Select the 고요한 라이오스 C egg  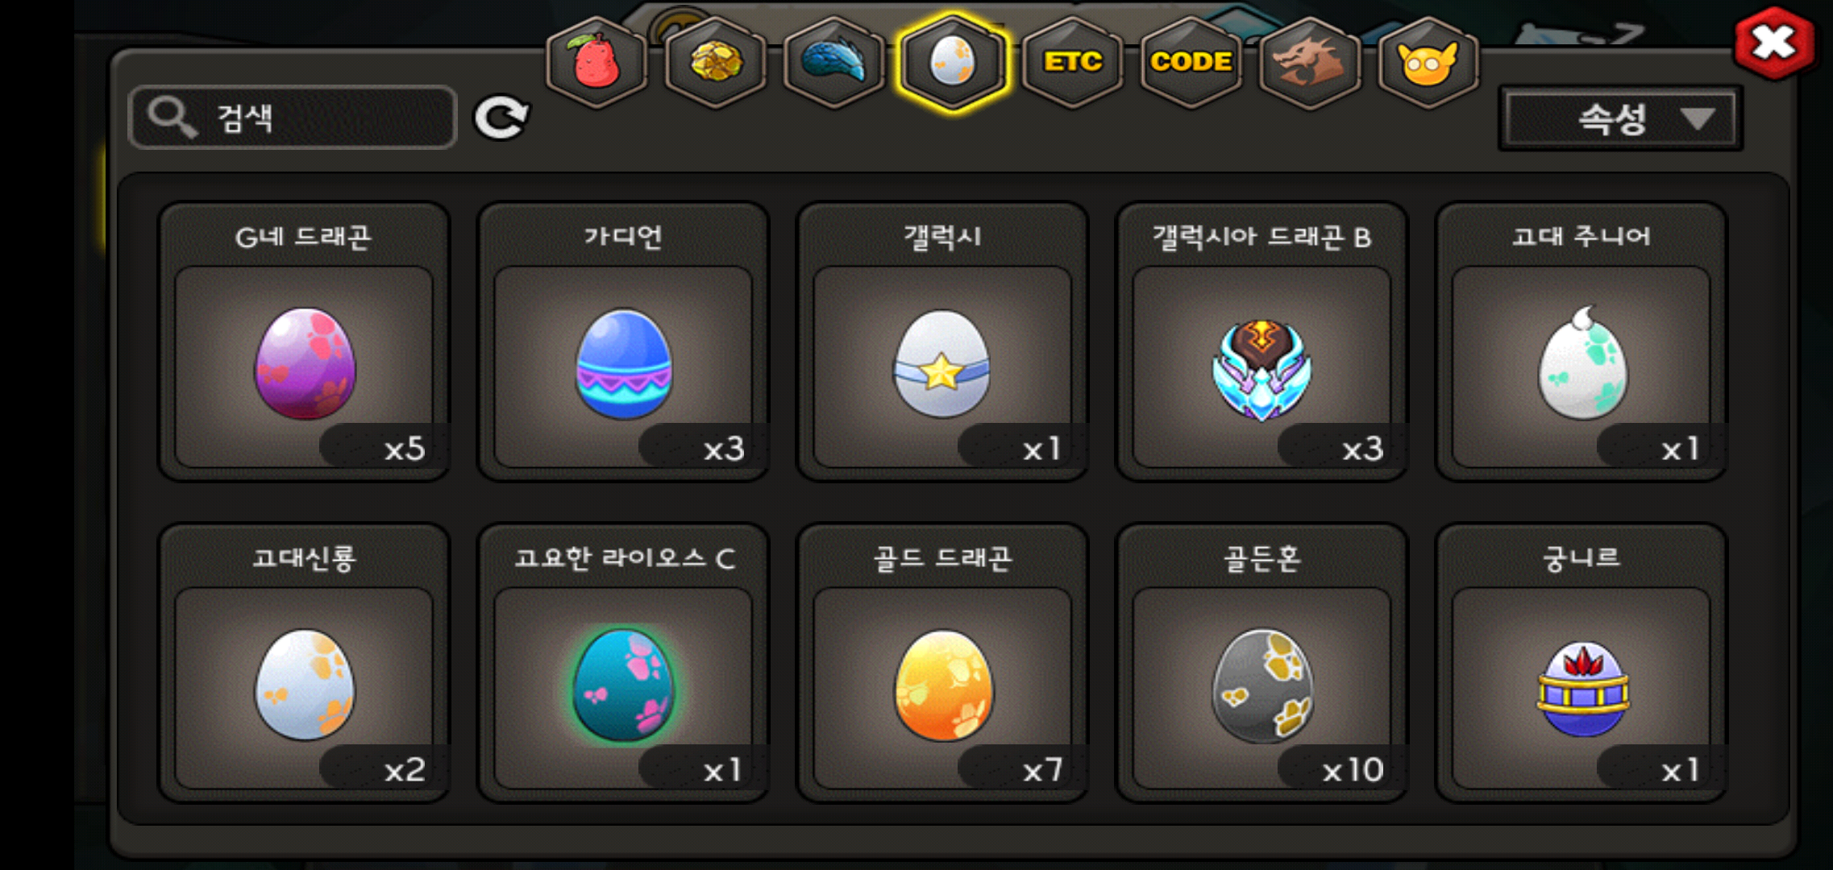click(623, 663)
